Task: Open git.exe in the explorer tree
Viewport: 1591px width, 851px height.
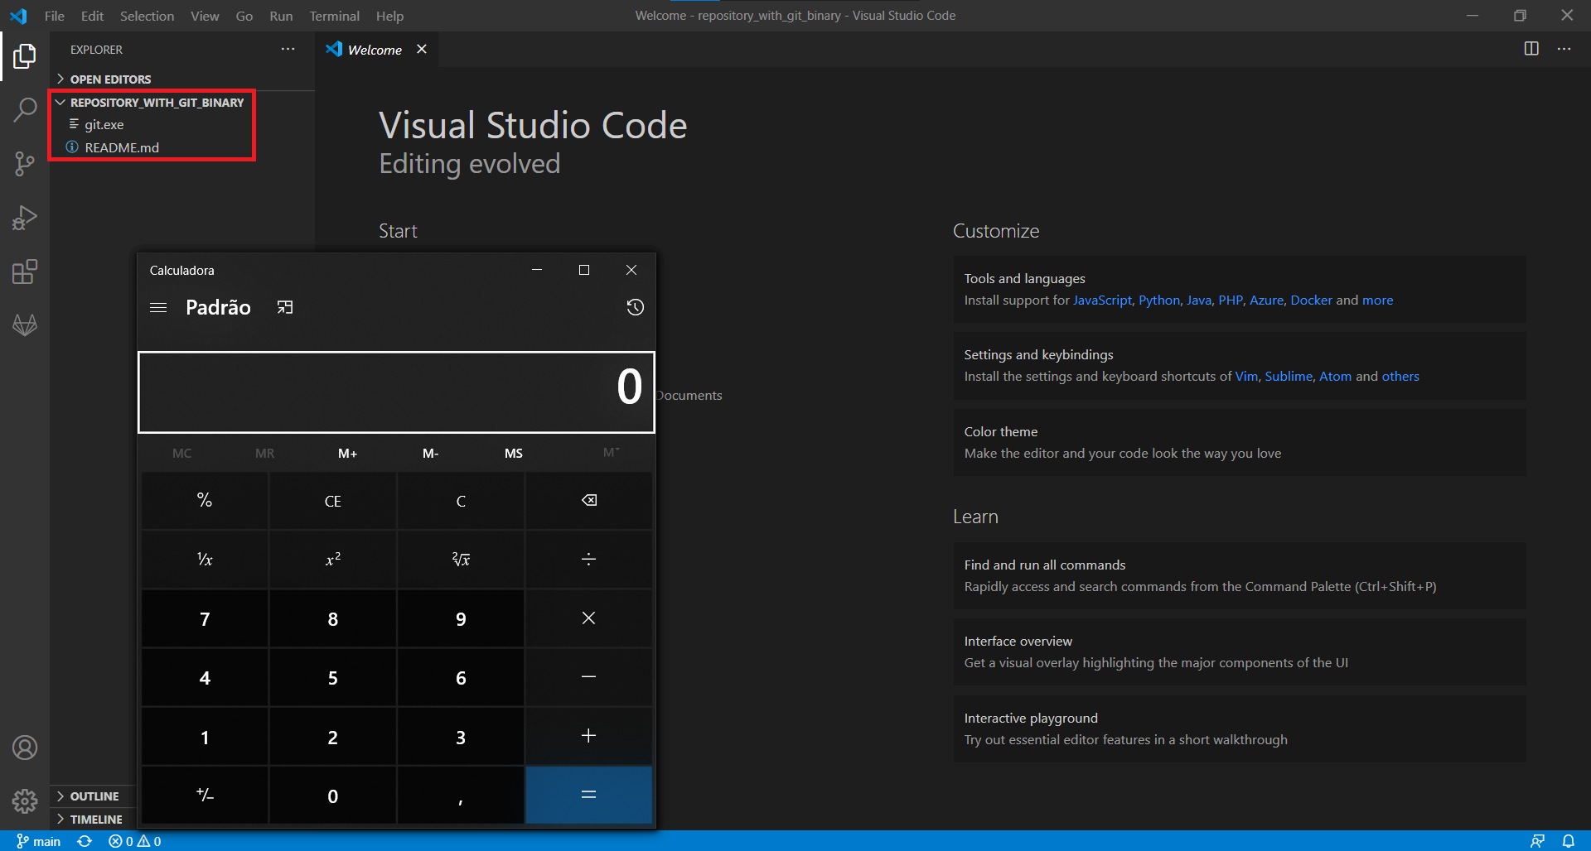Action: point(104,125)
